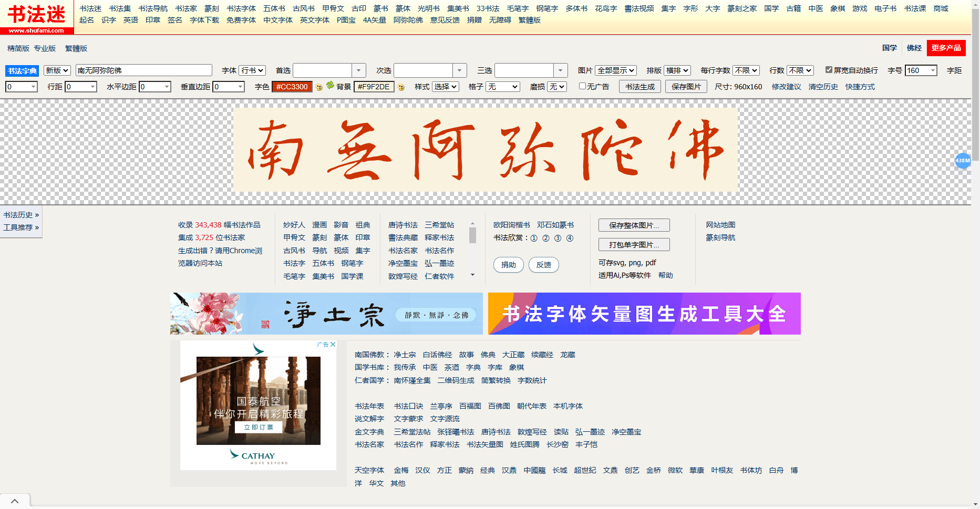
Task: Toggle 图片 display to 全部显示
Action: 616,70
